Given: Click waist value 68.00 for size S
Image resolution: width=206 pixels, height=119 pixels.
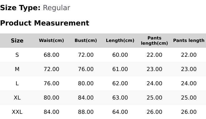Looking at the screenshot, I should click(x=51, y=55).
